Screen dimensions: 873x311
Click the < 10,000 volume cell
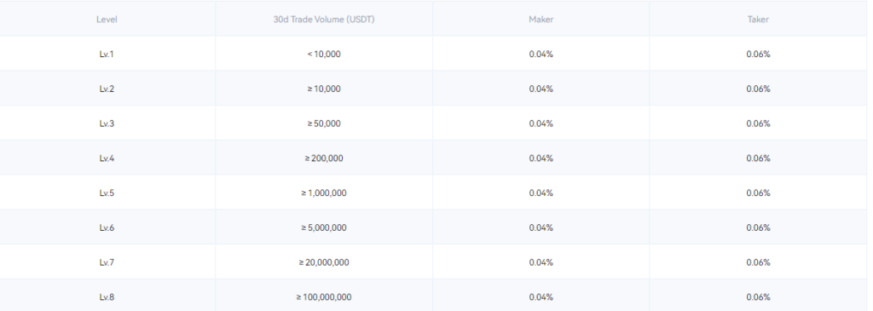[324, 54]
